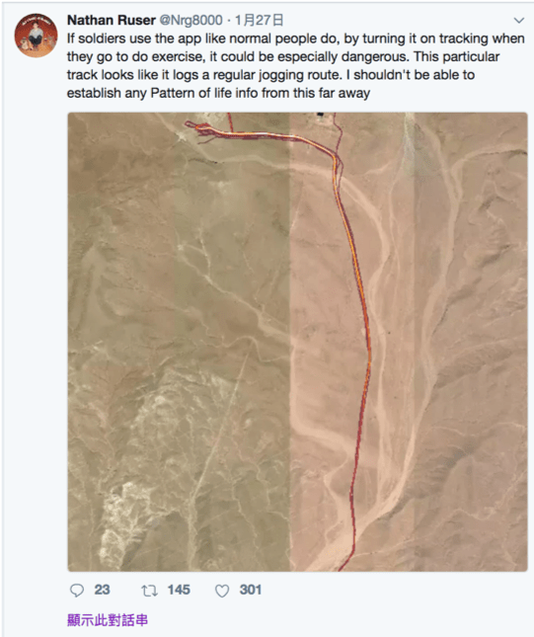This screenshot has height=637, width=534.
Task: Open the Nathan Ruser display name link
Action: (x=112, y=20)
